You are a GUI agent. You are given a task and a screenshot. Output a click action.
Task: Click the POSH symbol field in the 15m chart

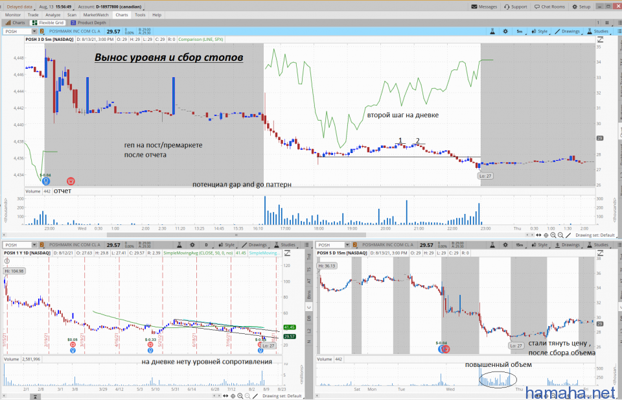(x=331, y=245)
